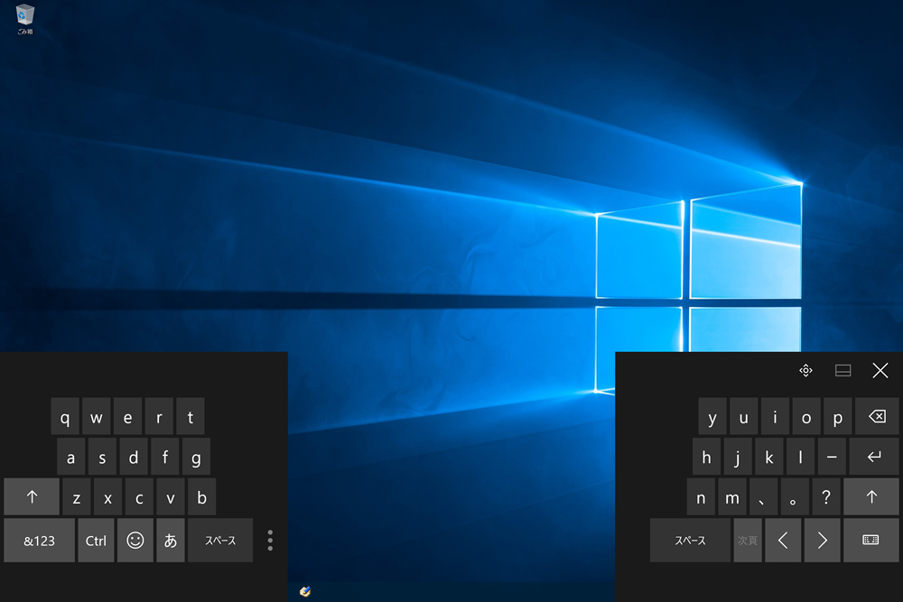Screen dimensions: 903x602
Task: Tap the h key
Action: tap(707, 457)
